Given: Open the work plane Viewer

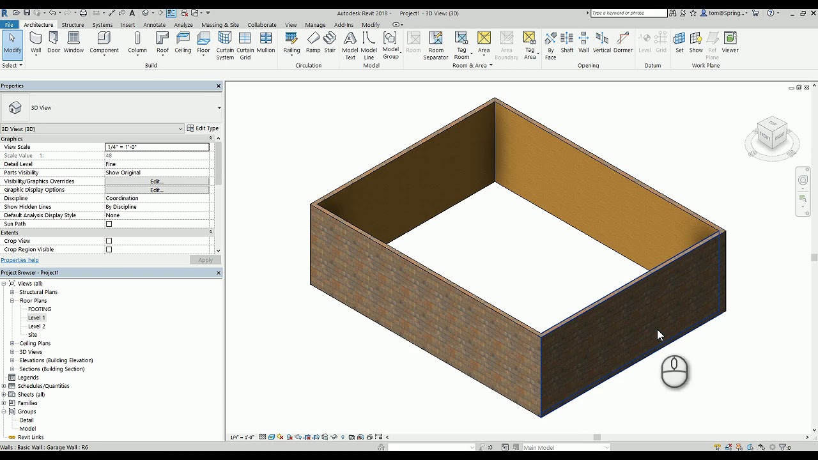Looking at the screenshot, I should [x=730, y=43].
